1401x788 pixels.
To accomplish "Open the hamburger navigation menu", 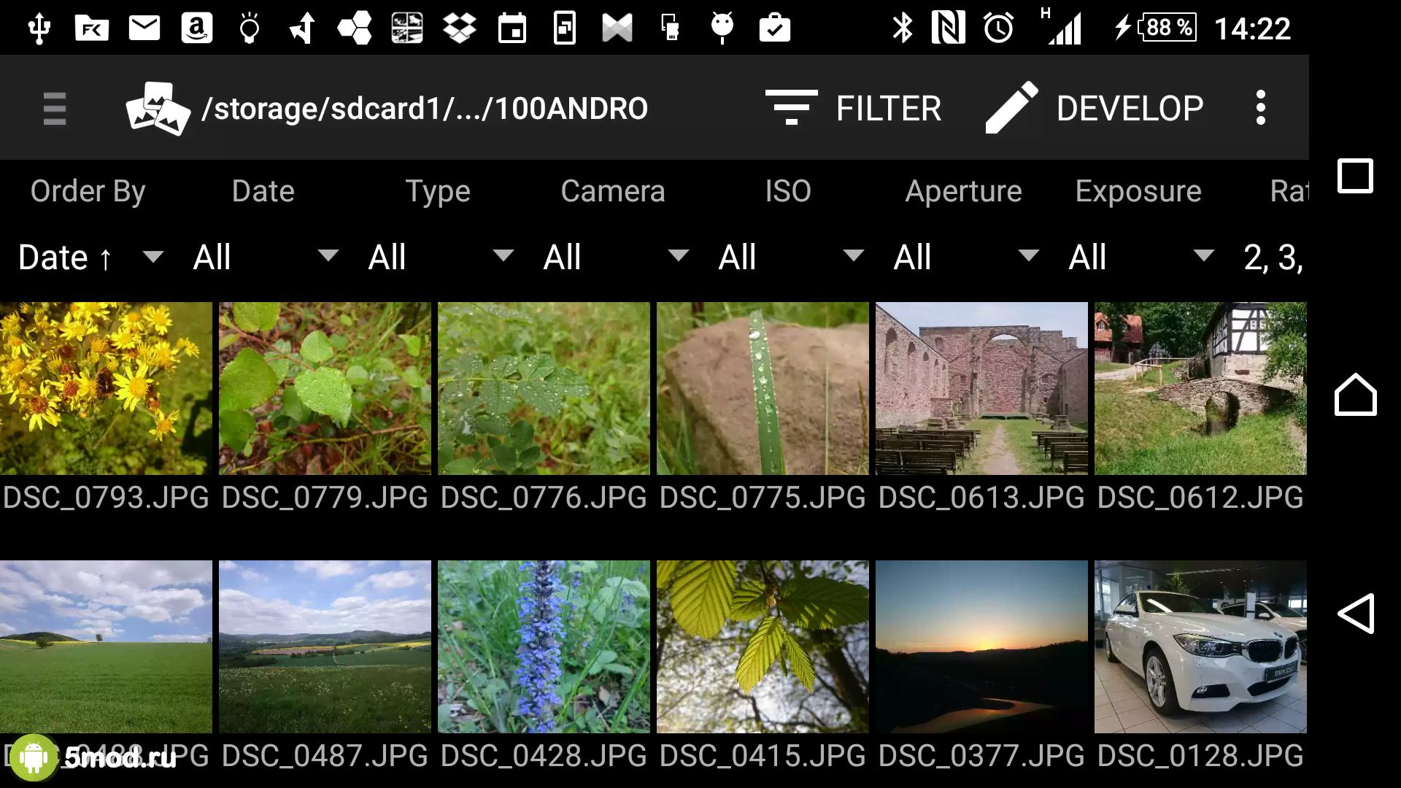I will pos(55,109).
